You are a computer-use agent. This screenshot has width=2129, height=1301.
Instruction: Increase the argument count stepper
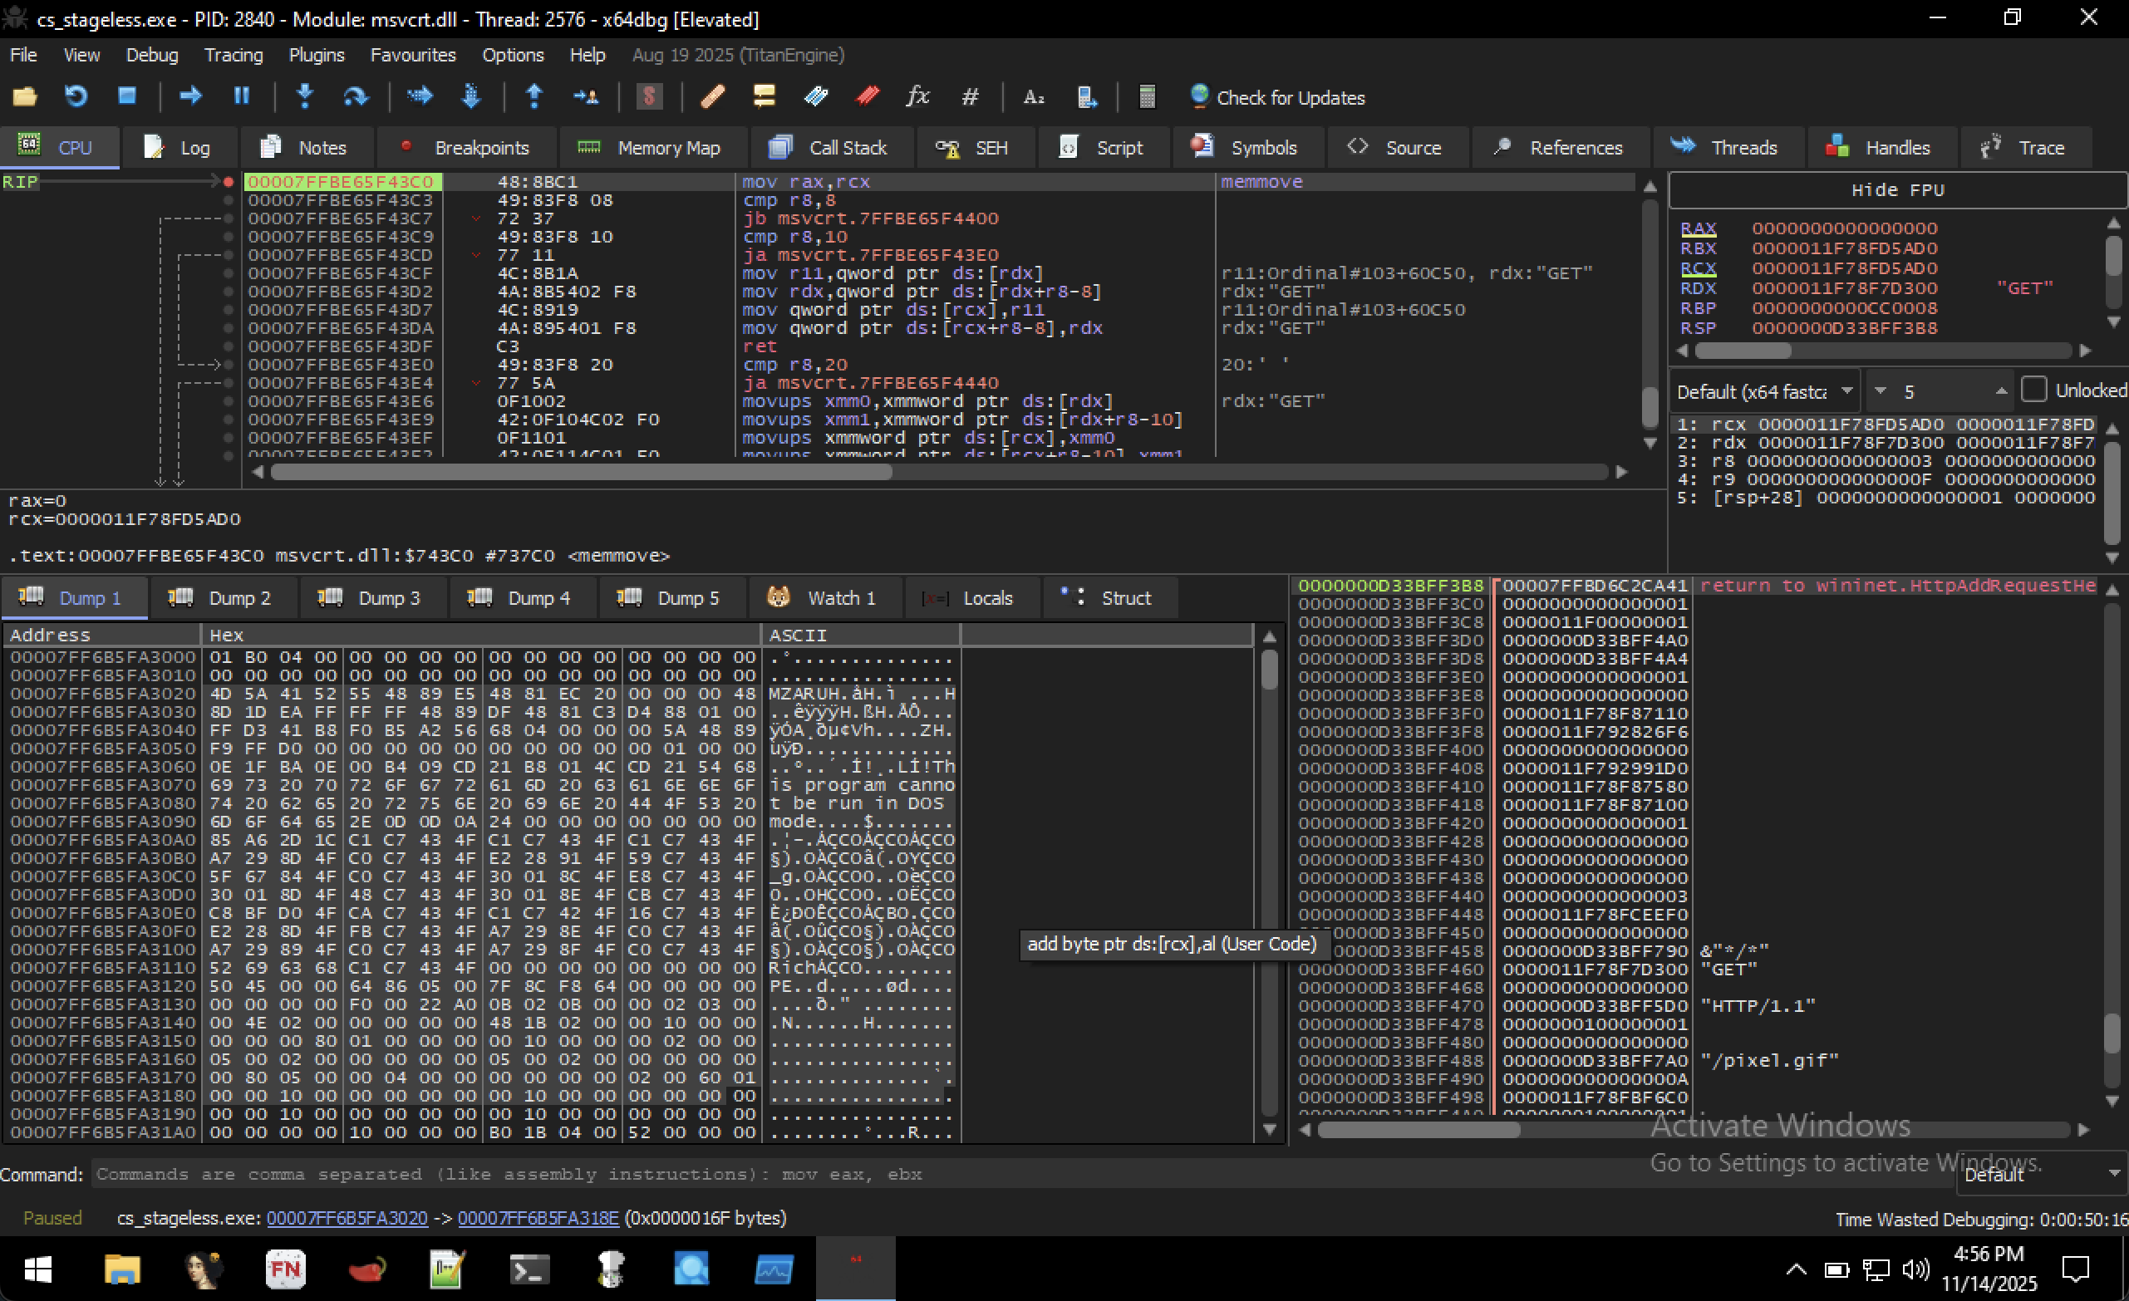(2001, 391)
